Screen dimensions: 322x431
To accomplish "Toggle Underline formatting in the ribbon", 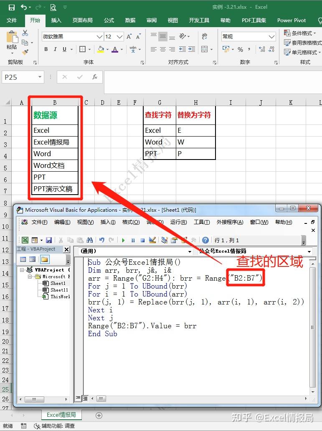I will [64, 49].
